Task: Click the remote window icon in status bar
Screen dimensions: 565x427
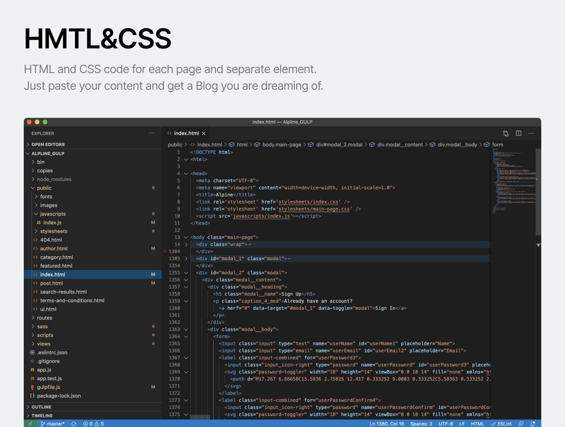Action: (x=30, y=424)
